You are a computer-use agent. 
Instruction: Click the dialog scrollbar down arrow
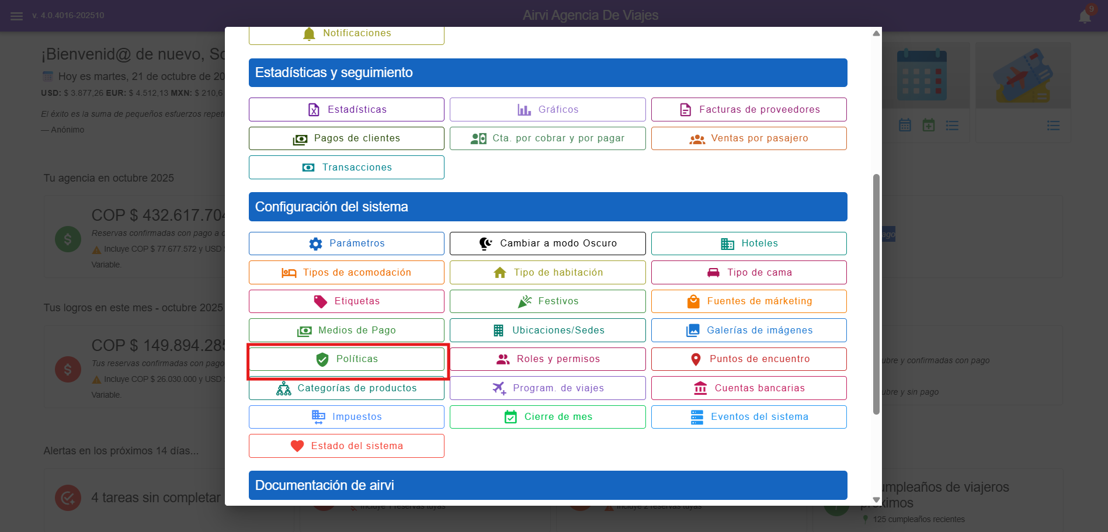[x=876, y=499]
